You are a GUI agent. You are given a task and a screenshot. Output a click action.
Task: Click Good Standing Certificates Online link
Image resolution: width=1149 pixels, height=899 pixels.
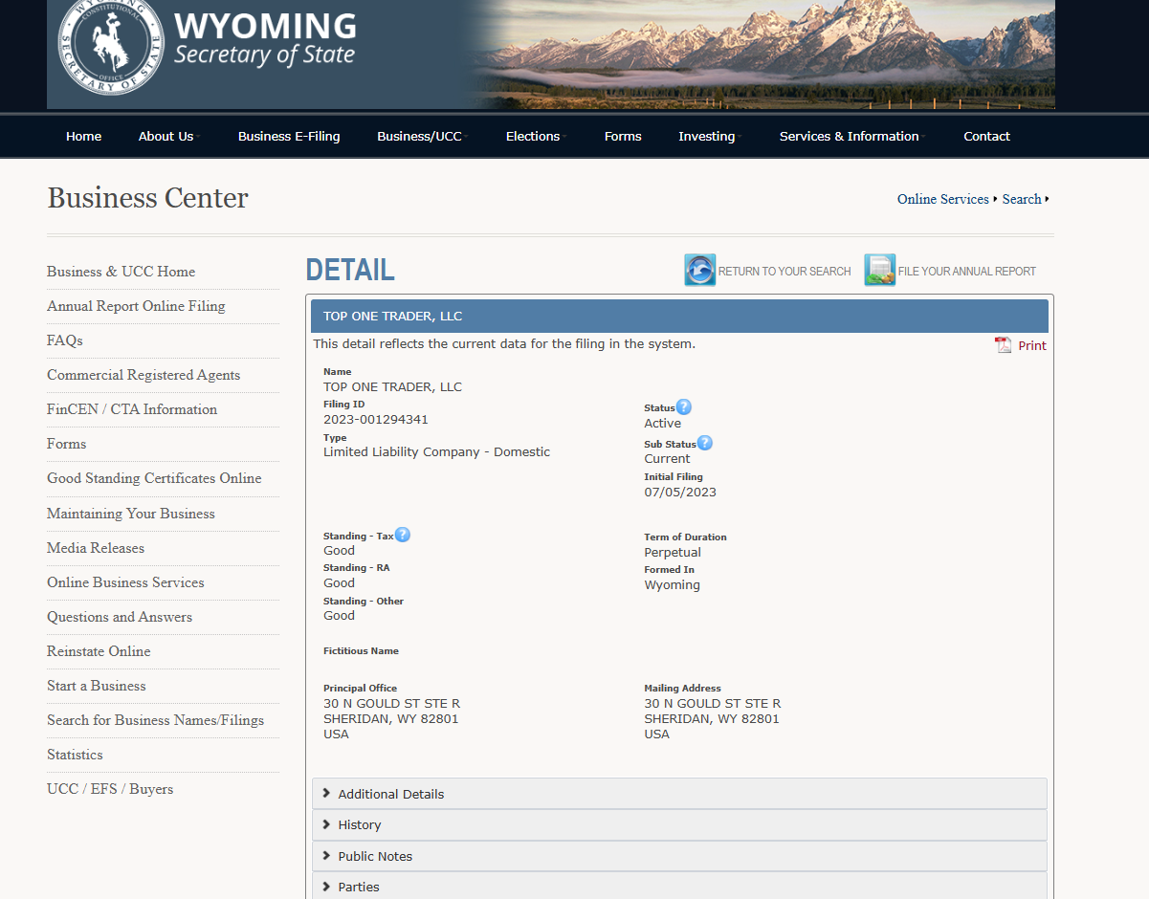[154, 478]
